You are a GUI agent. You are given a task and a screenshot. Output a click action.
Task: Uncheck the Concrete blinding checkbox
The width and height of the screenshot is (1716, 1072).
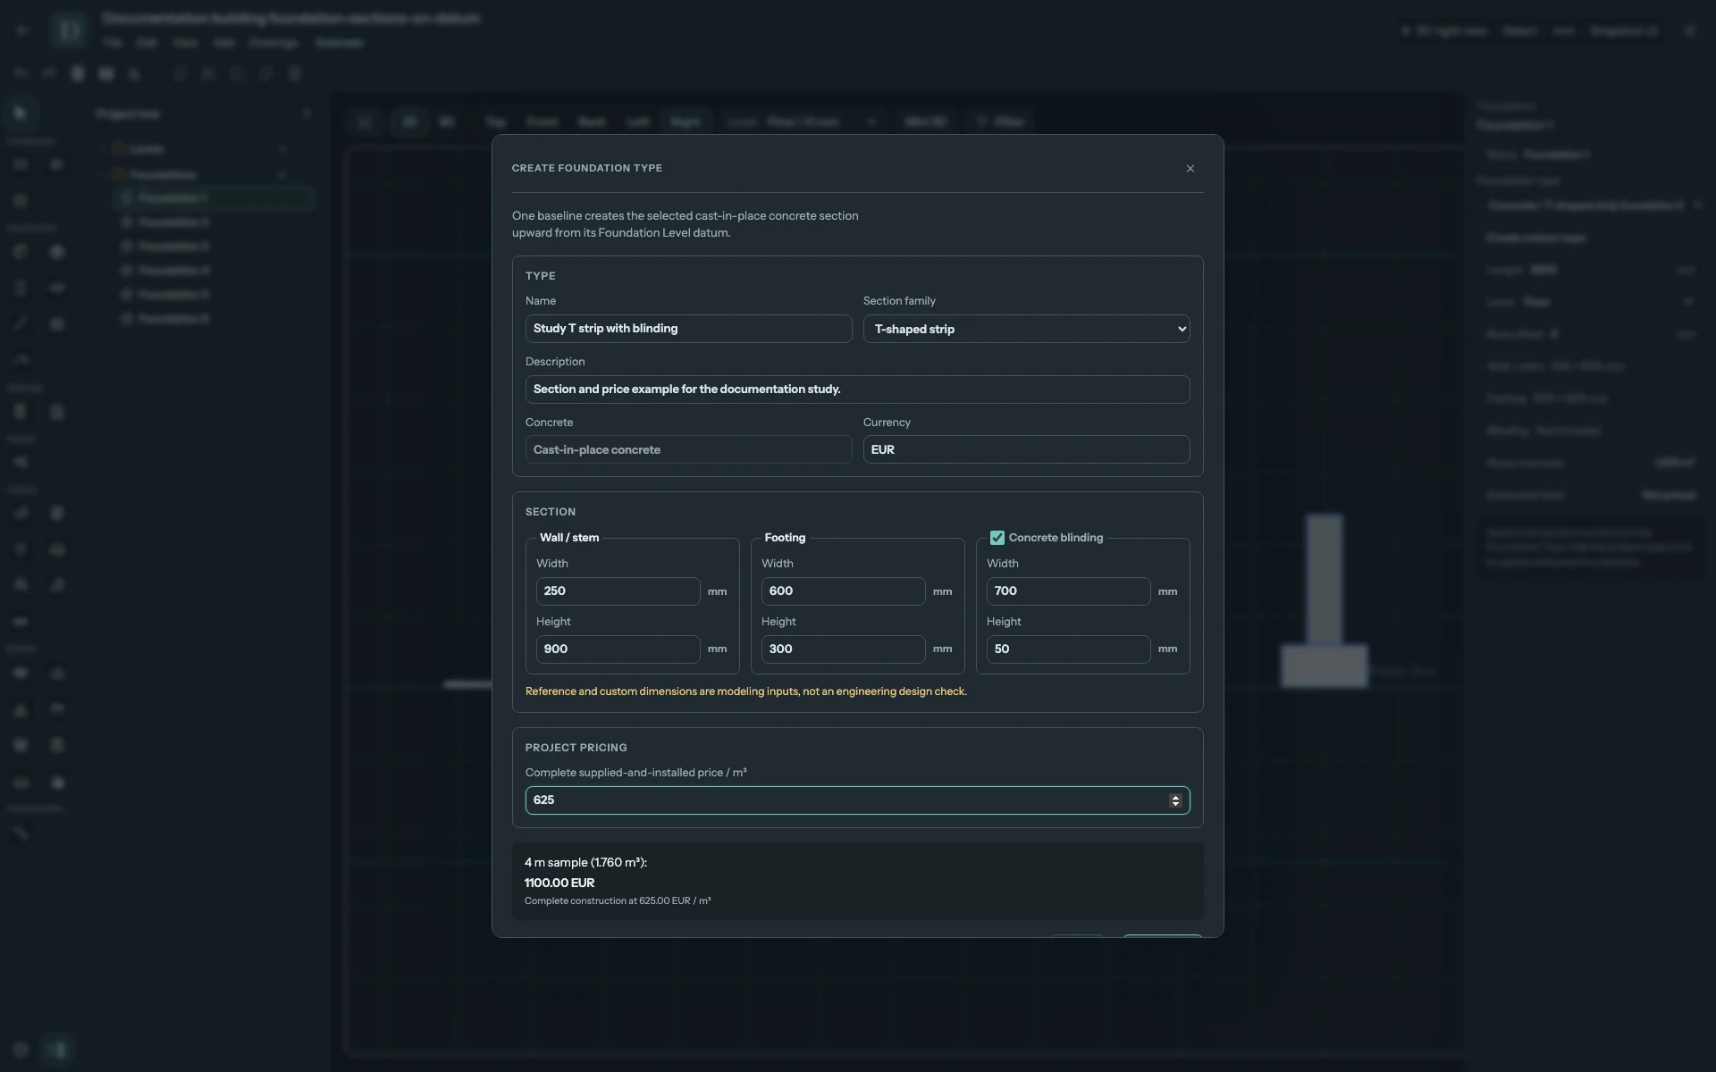997,538
